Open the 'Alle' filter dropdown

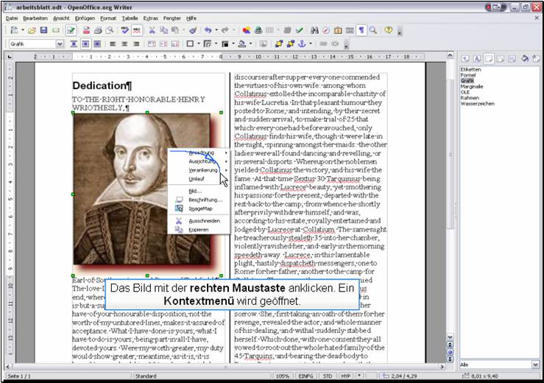tap(534, 365)
